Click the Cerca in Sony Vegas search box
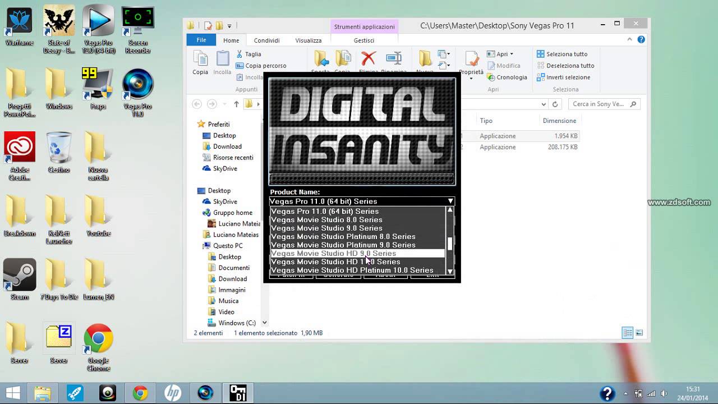The image size is (718, 404). click(604, 104)
